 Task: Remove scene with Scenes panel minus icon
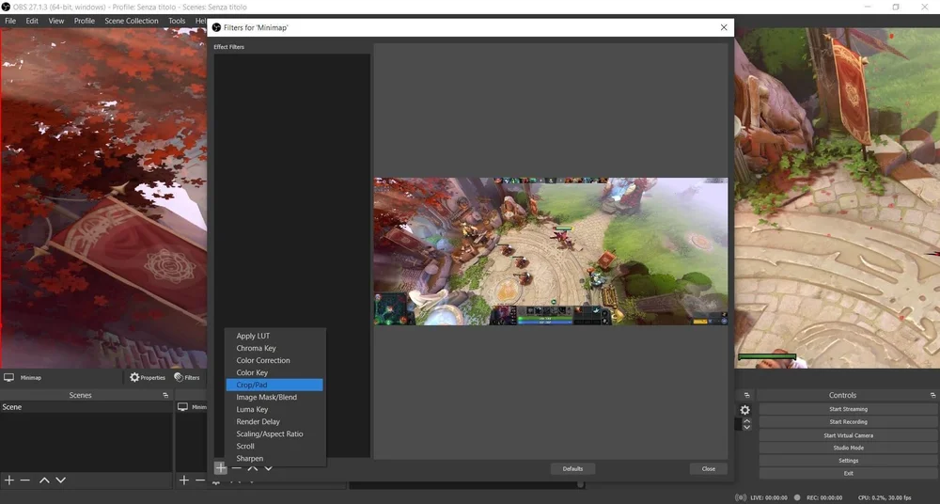pos(24,480)
